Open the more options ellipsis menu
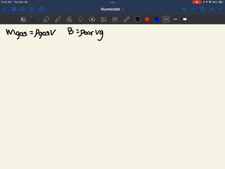The width and height of the screenshot is (225, 169). 220,9
